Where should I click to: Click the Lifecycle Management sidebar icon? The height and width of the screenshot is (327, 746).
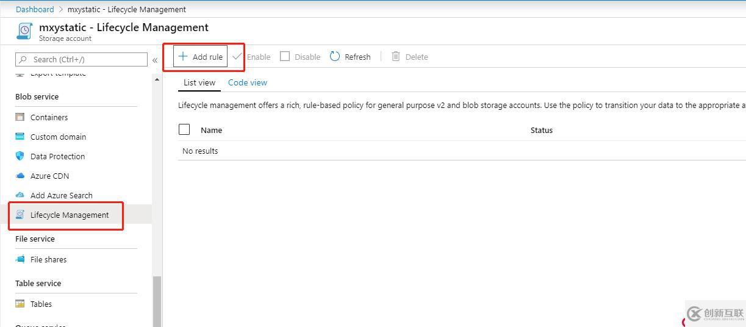(x=20, y=215)
